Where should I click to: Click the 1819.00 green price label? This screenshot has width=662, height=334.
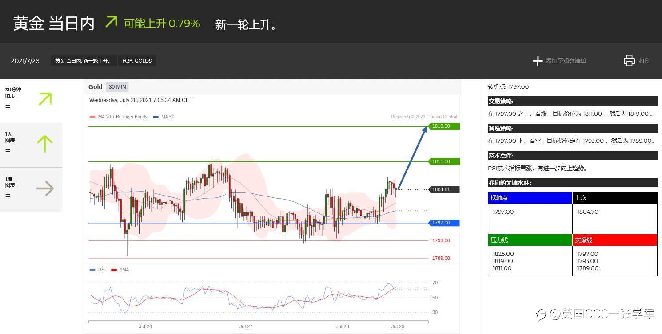[x=444, y=126]
